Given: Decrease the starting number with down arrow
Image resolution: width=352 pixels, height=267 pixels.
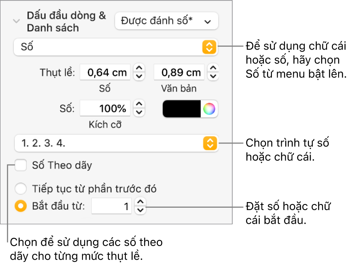Looking at the screenshot, I should point(140,210).
